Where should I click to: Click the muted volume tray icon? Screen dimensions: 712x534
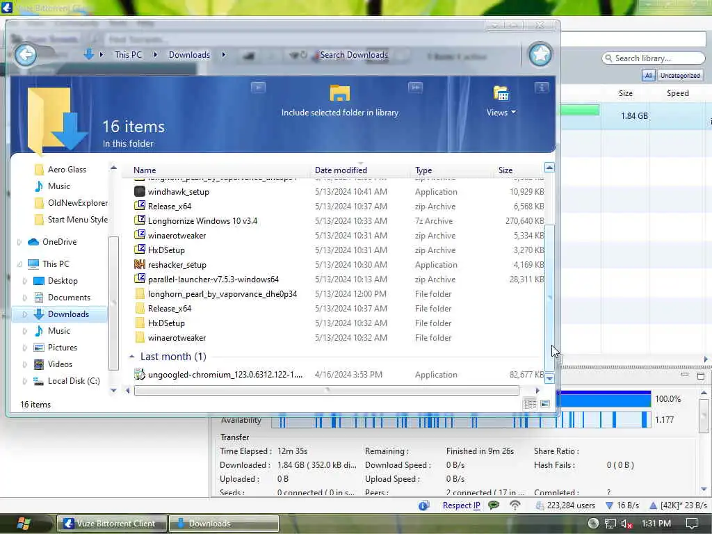628,524
